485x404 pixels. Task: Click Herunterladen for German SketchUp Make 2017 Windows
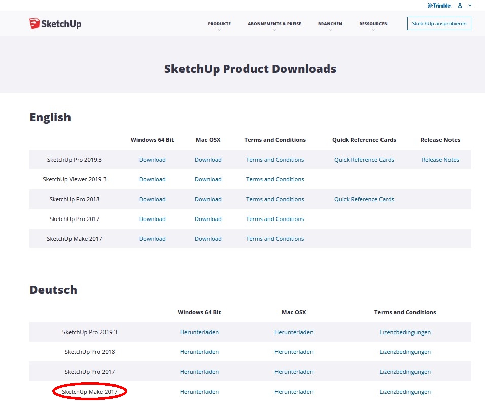pyautogui.click(x=199, y=392)
